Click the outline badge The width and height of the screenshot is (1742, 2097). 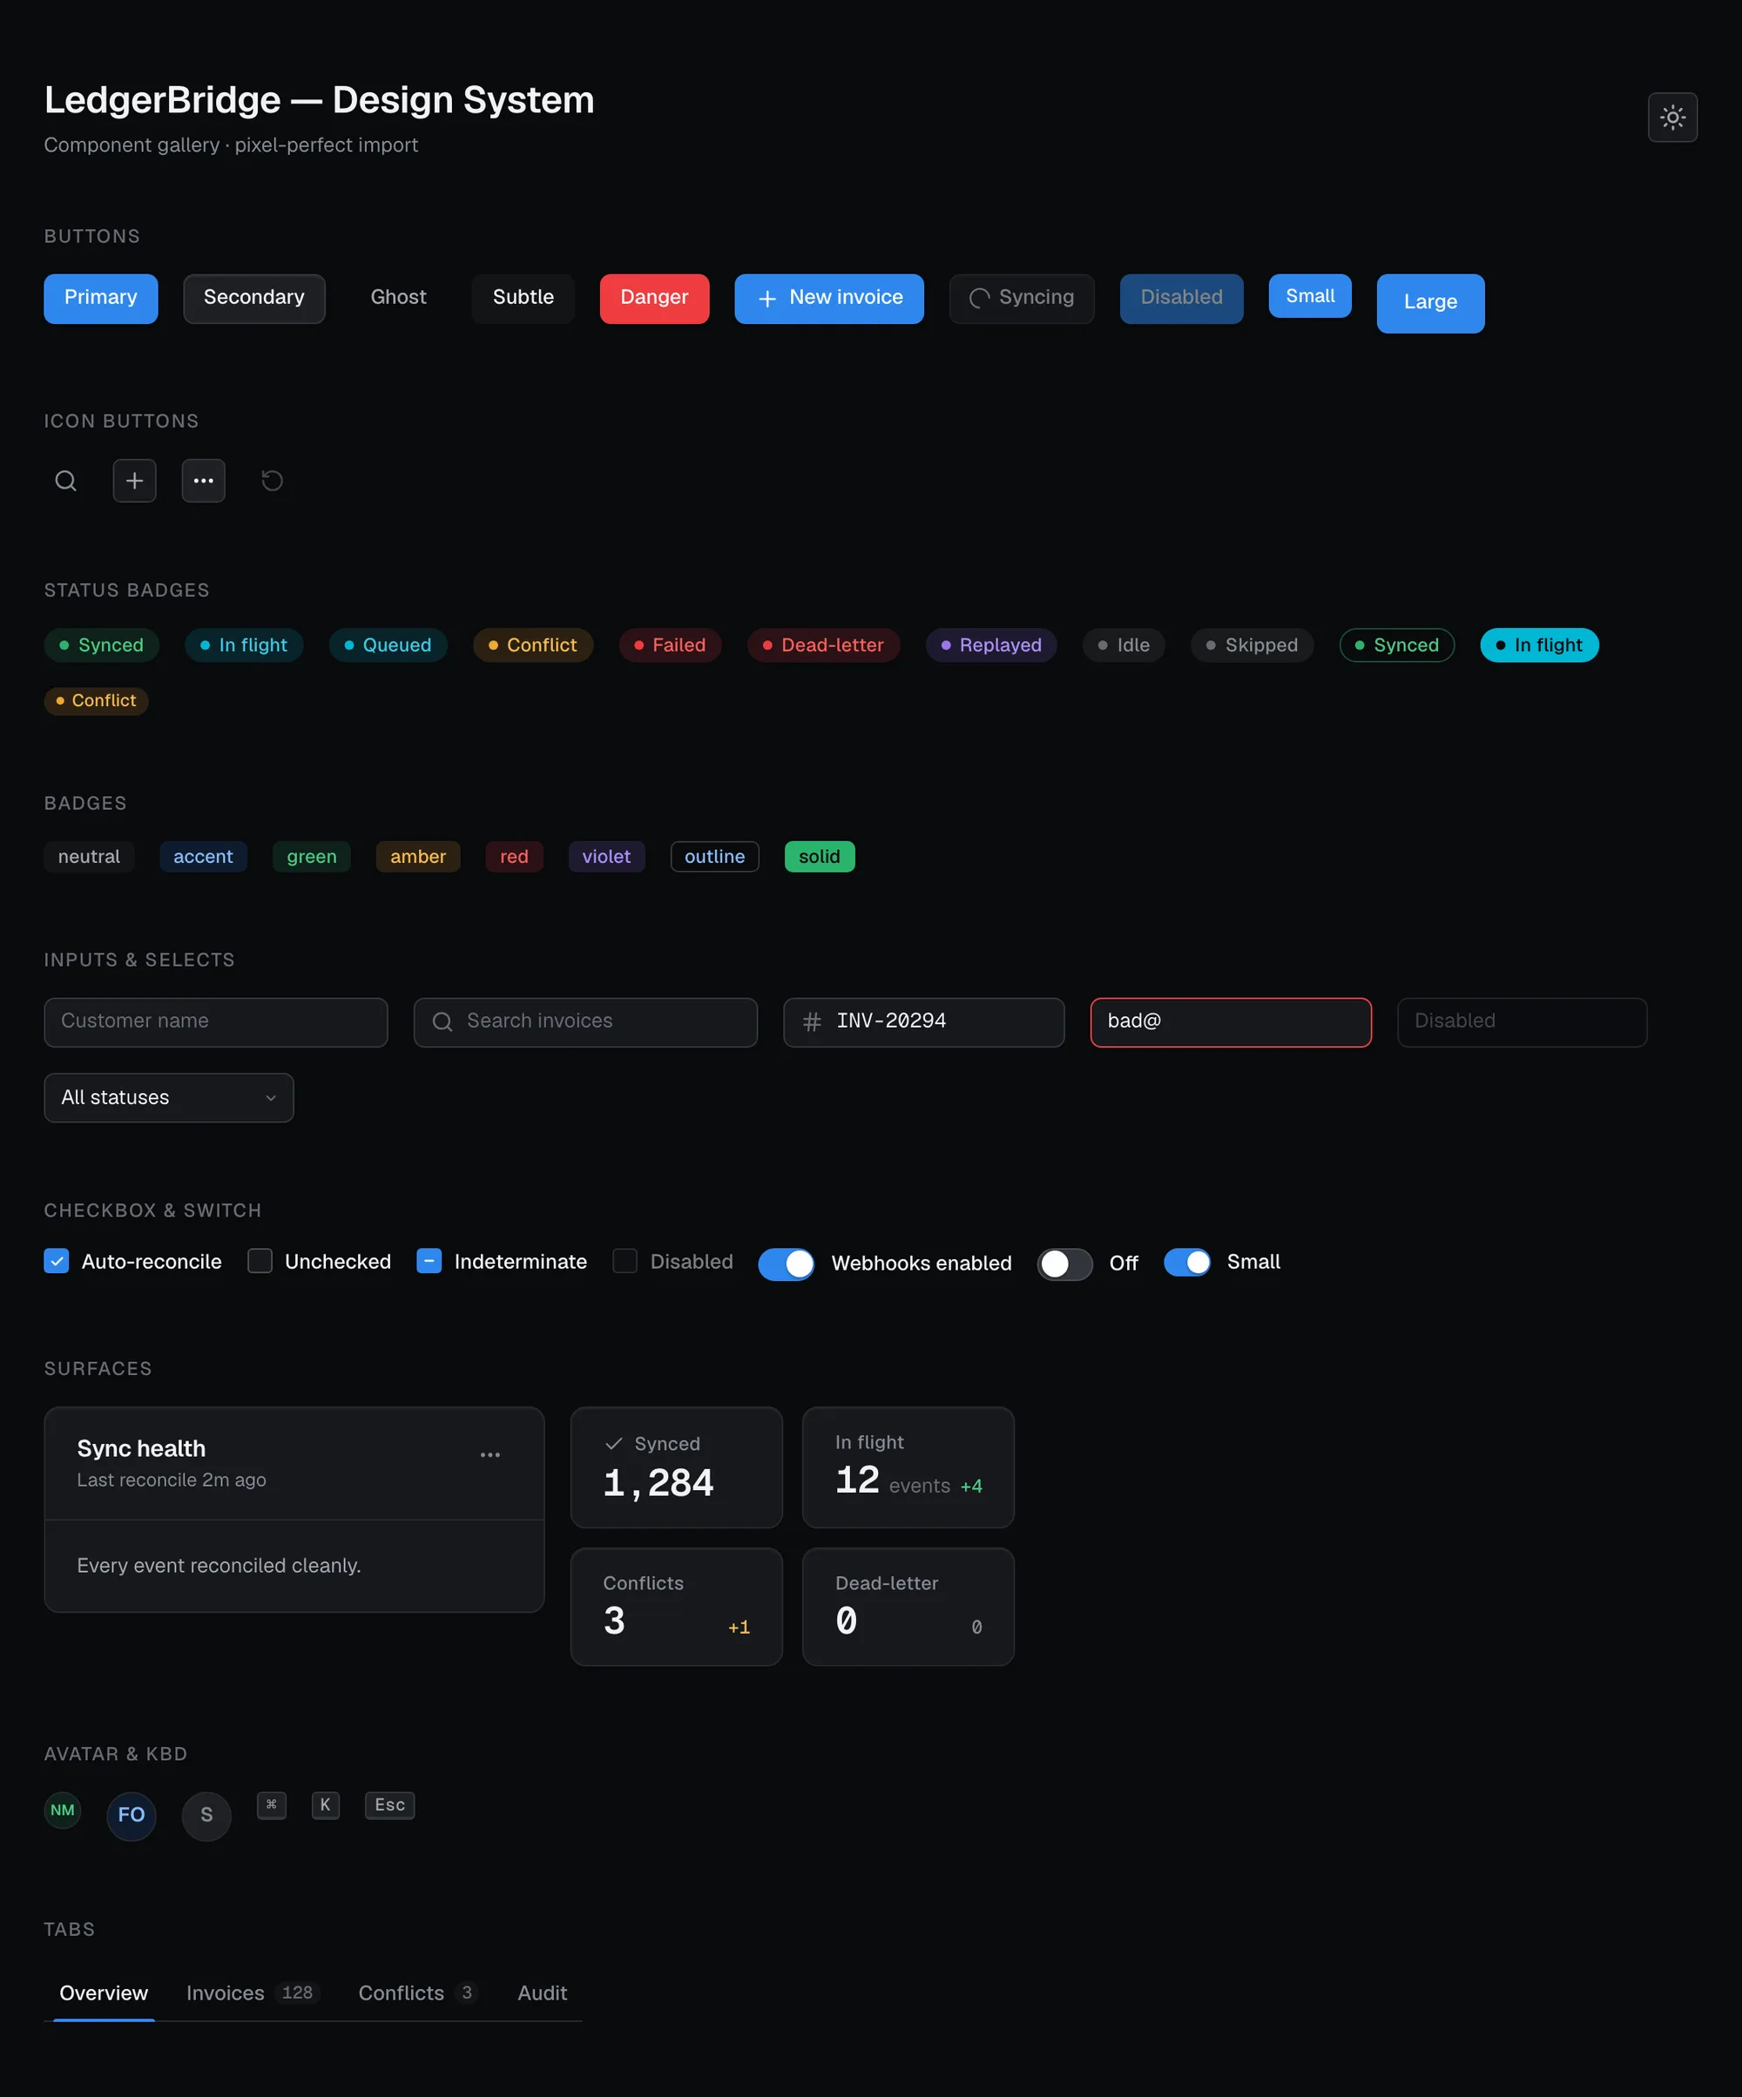(x=715, y=857)
